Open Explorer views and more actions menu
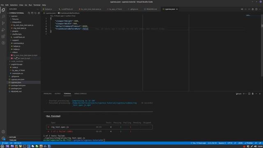Viewport: 263px width, 148px height. (x=38, y=9)
